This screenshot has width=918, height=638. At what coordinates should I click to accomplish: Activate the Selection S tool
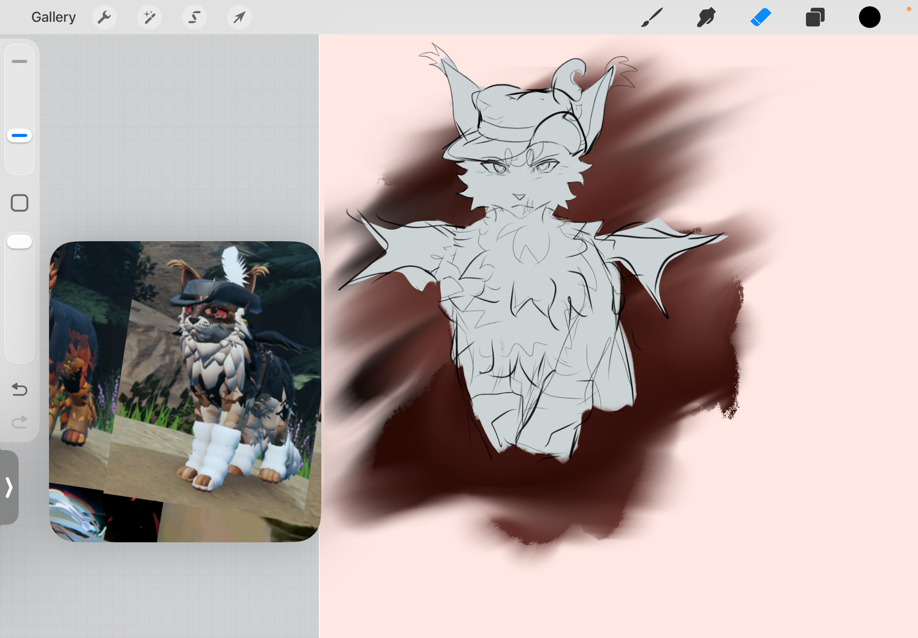tap(195, 17)
